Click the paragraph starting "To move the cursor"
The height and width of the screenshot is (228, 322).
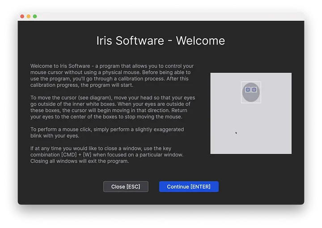pyautogui.click(x=113, y=107)
